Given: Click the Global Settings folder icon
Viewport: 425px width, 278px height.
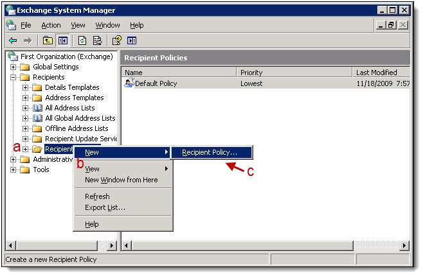Looking at the screenshot, I should (x=25, y=67).
